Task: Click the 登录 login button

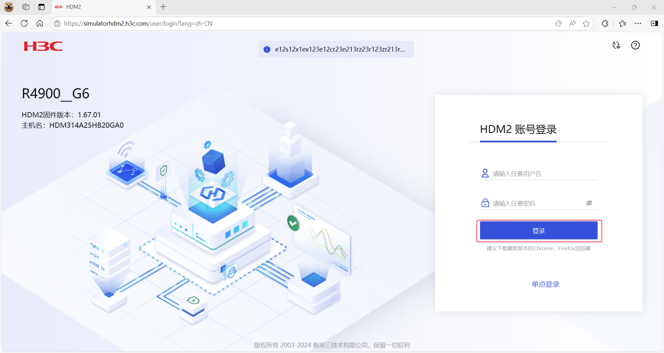Action: [x=539, y=230]
